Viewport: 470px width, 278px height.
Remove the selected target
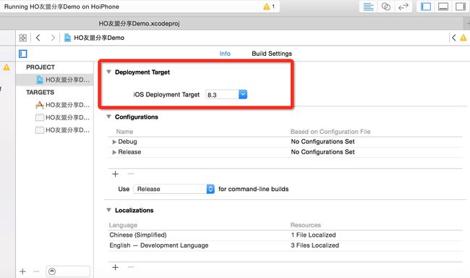[36, 271]
